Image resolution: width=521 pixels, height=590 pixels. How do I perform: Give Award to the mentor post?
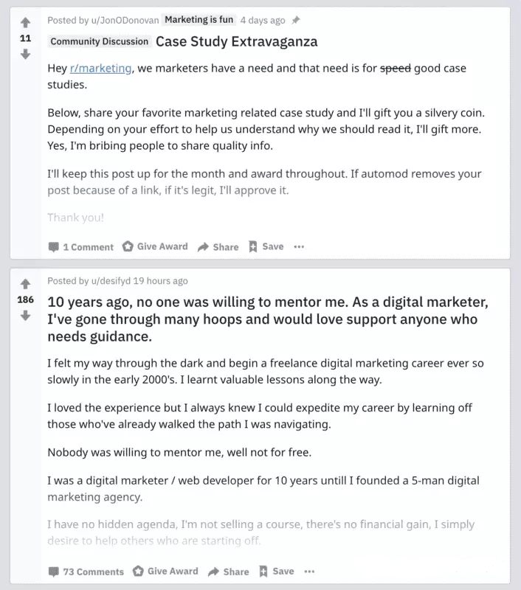tap(165, 571)
